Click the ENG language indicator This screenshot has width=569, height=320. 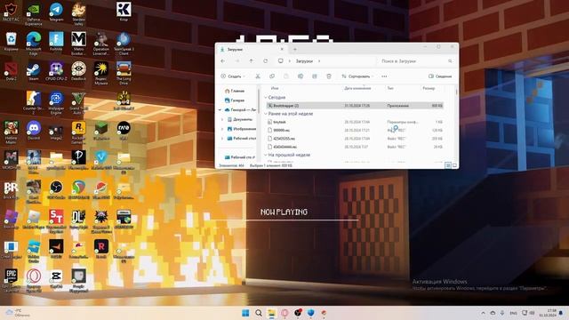click(513, 313)
